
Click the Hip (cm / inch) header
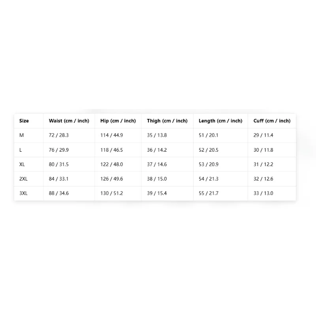118,121
